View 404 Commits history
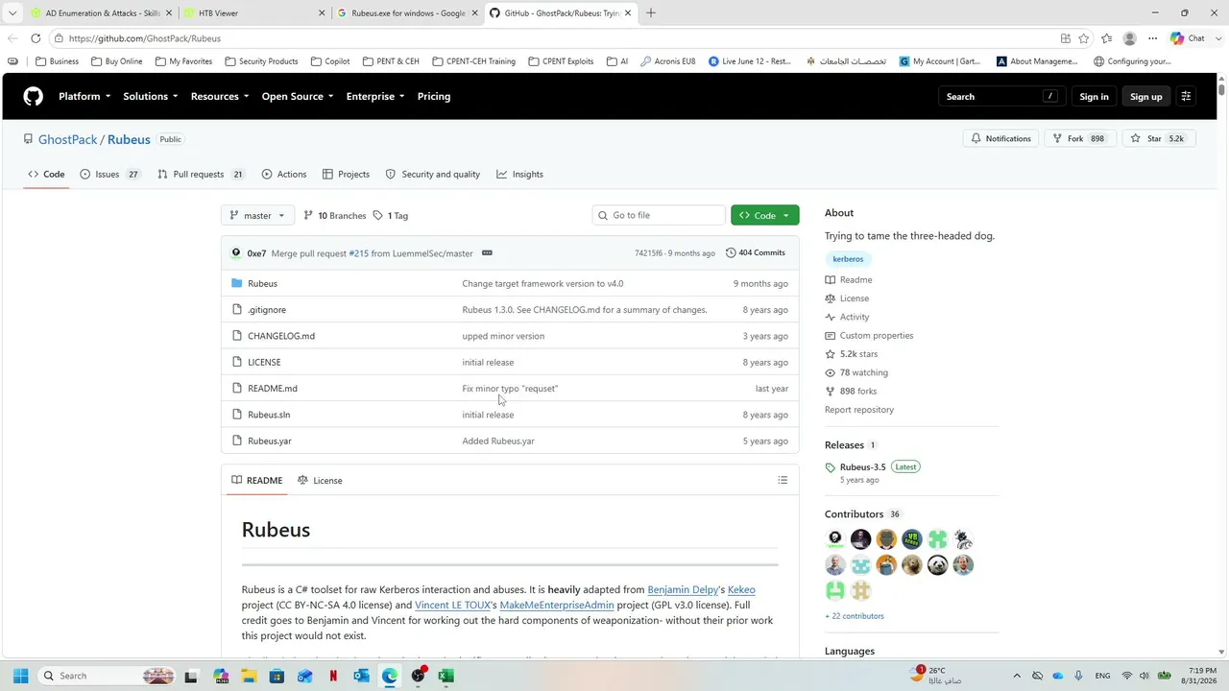The height and width of the screenshot is (691, 1229). 756,253
